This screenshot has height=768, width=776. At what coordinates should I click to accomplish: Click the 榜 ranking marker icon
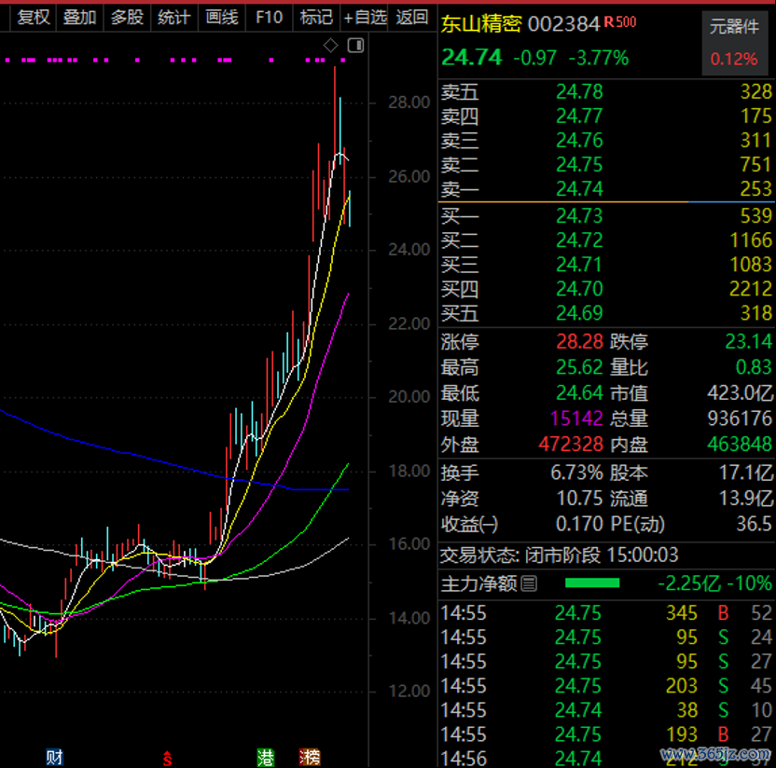pos(310,757)
